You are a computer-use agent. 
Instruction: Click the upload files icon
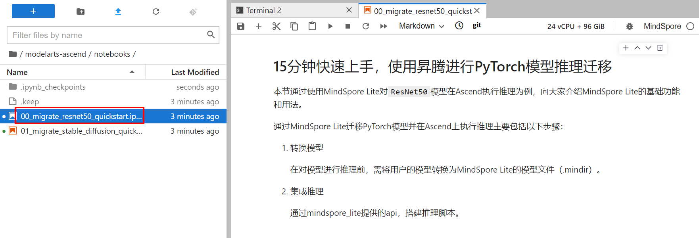tap(118, 12)
